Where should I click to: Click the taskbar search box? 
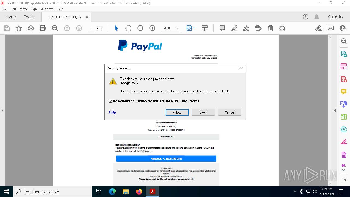[52, 192]
